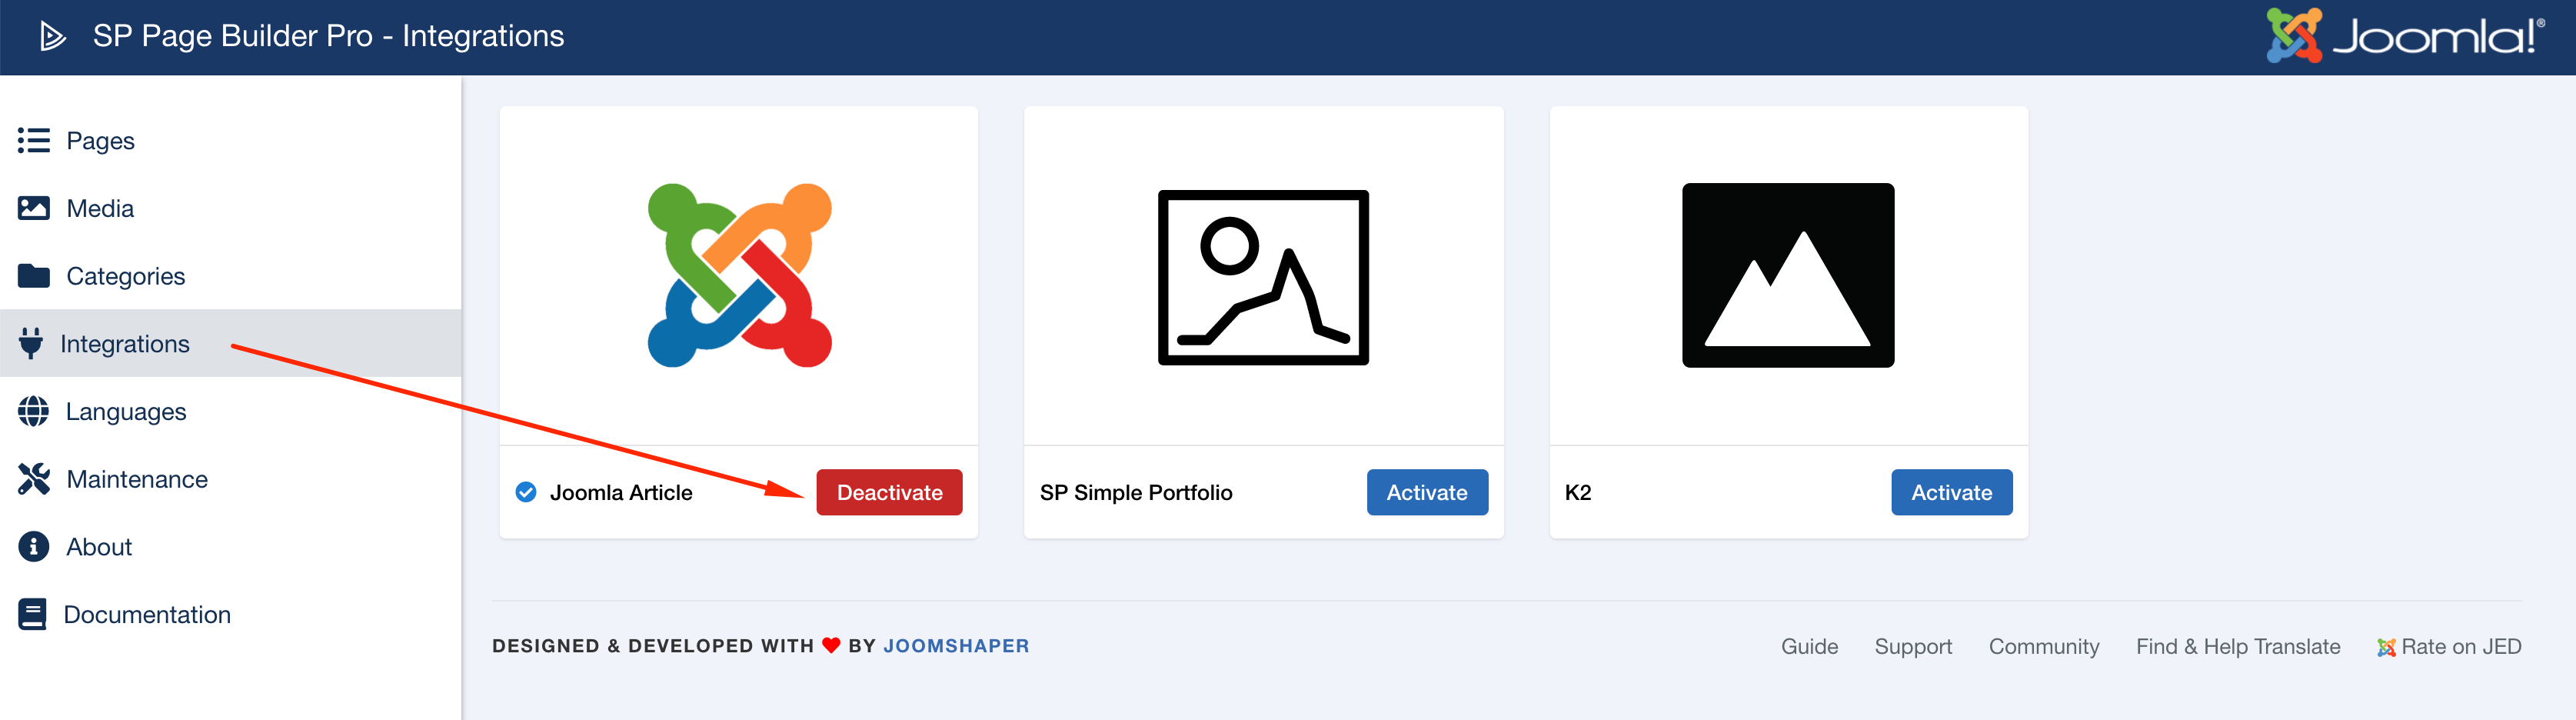This screenshot has height=720, width=2576.
Task: Deactivate the Joomla Article integration
Action: tap(889, 492)
